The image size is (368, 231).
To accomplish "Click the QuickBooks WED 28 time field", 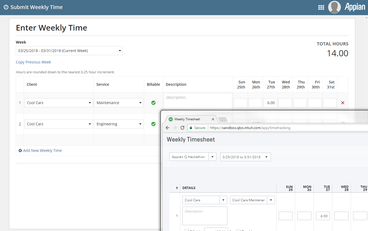I will point(341,216).
